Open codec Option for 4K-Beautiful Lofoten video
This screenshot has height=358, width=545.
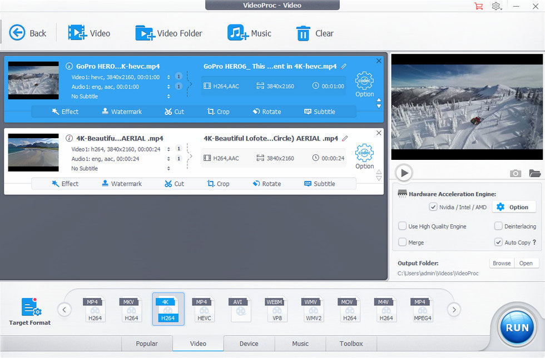[x=364, y=157]
